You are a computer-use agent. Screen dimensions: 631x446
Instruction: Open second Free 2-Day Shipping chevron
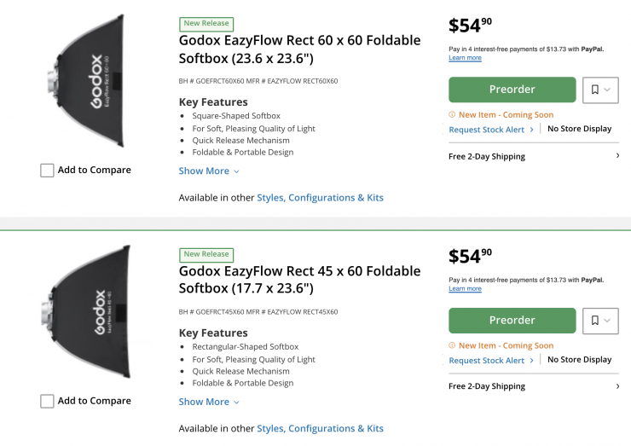(x=617, y=386)
